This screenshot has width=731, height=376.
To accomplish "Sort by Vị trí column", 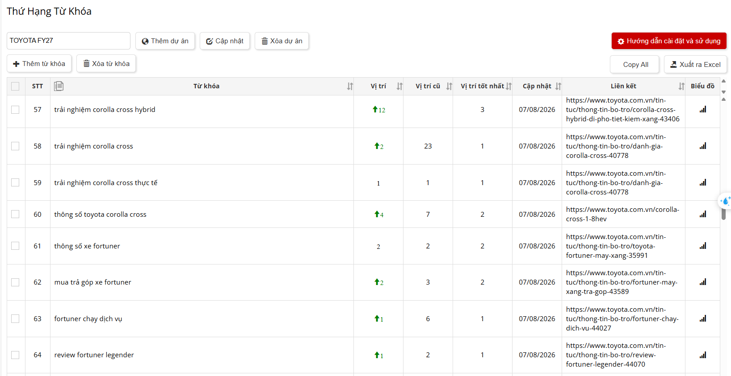I will (399, 86).
